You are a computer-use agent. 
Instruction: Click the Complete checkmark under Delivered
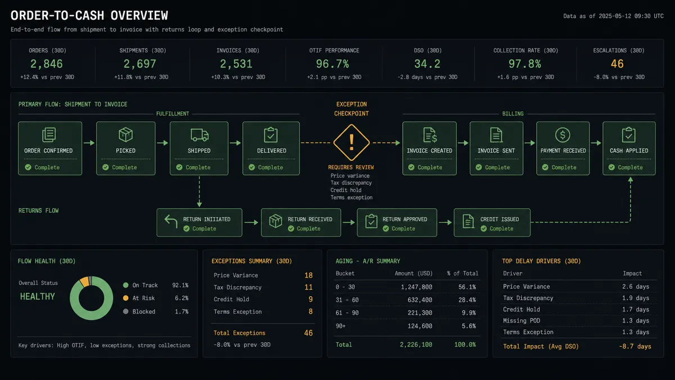point(251,167)
